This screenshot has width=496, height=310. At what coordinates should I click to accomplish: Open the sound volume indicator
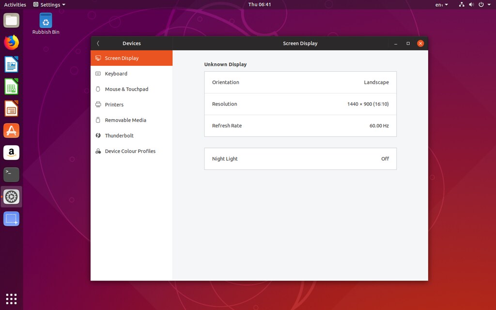[x=470, y=4]
